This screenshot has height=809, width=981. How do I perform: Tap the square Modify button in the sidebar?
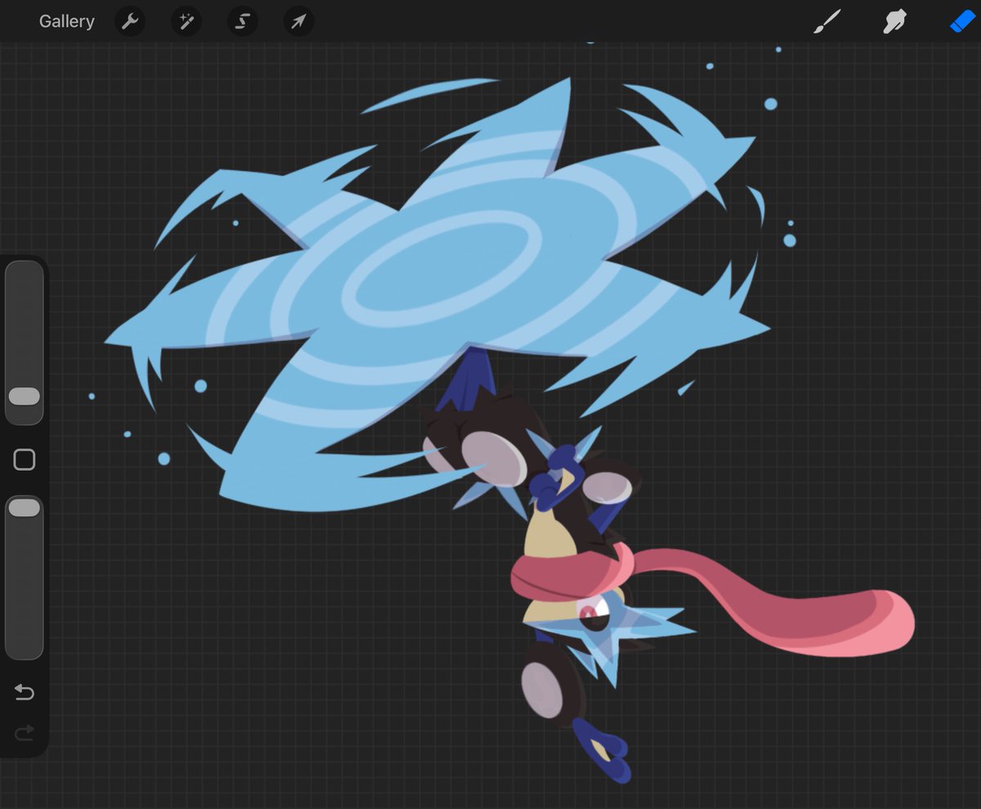(x=25, y=460)
